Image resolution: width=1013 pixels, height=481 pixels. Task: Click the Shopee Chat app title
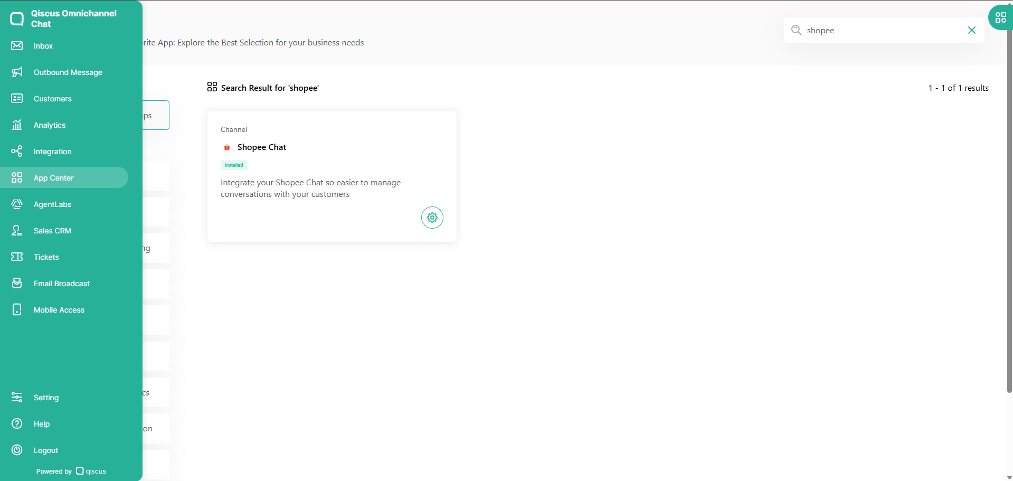pyautogui.click(x=261, y=147)
